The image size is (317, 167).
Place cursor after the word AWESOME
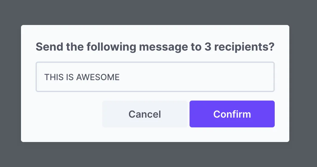tap(120, 77)
